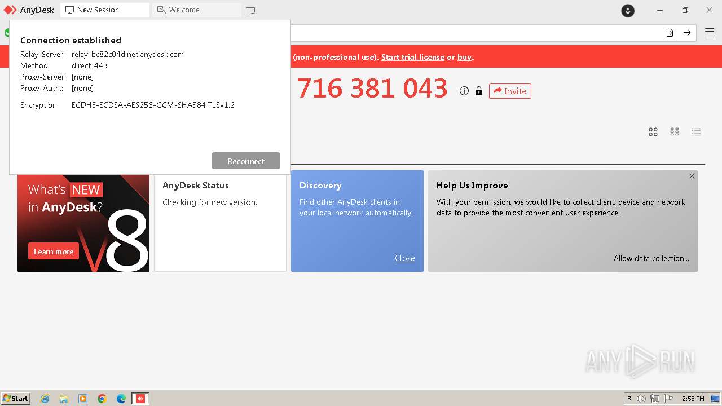Screen dimensions: 722x406
Task: Click Allow data collection link
Action: point(651,258)
